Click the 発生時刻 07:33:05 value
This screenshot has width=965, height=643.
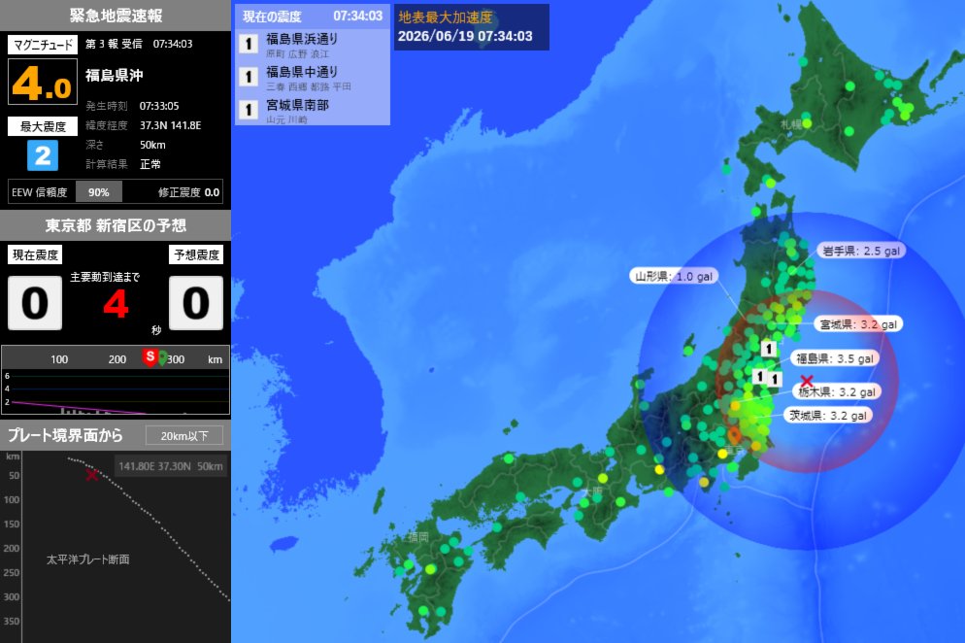tap(159, 106)
